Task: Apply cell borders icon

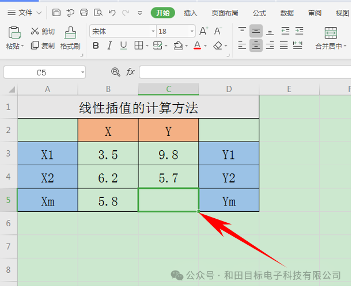Action: point(139,45)
